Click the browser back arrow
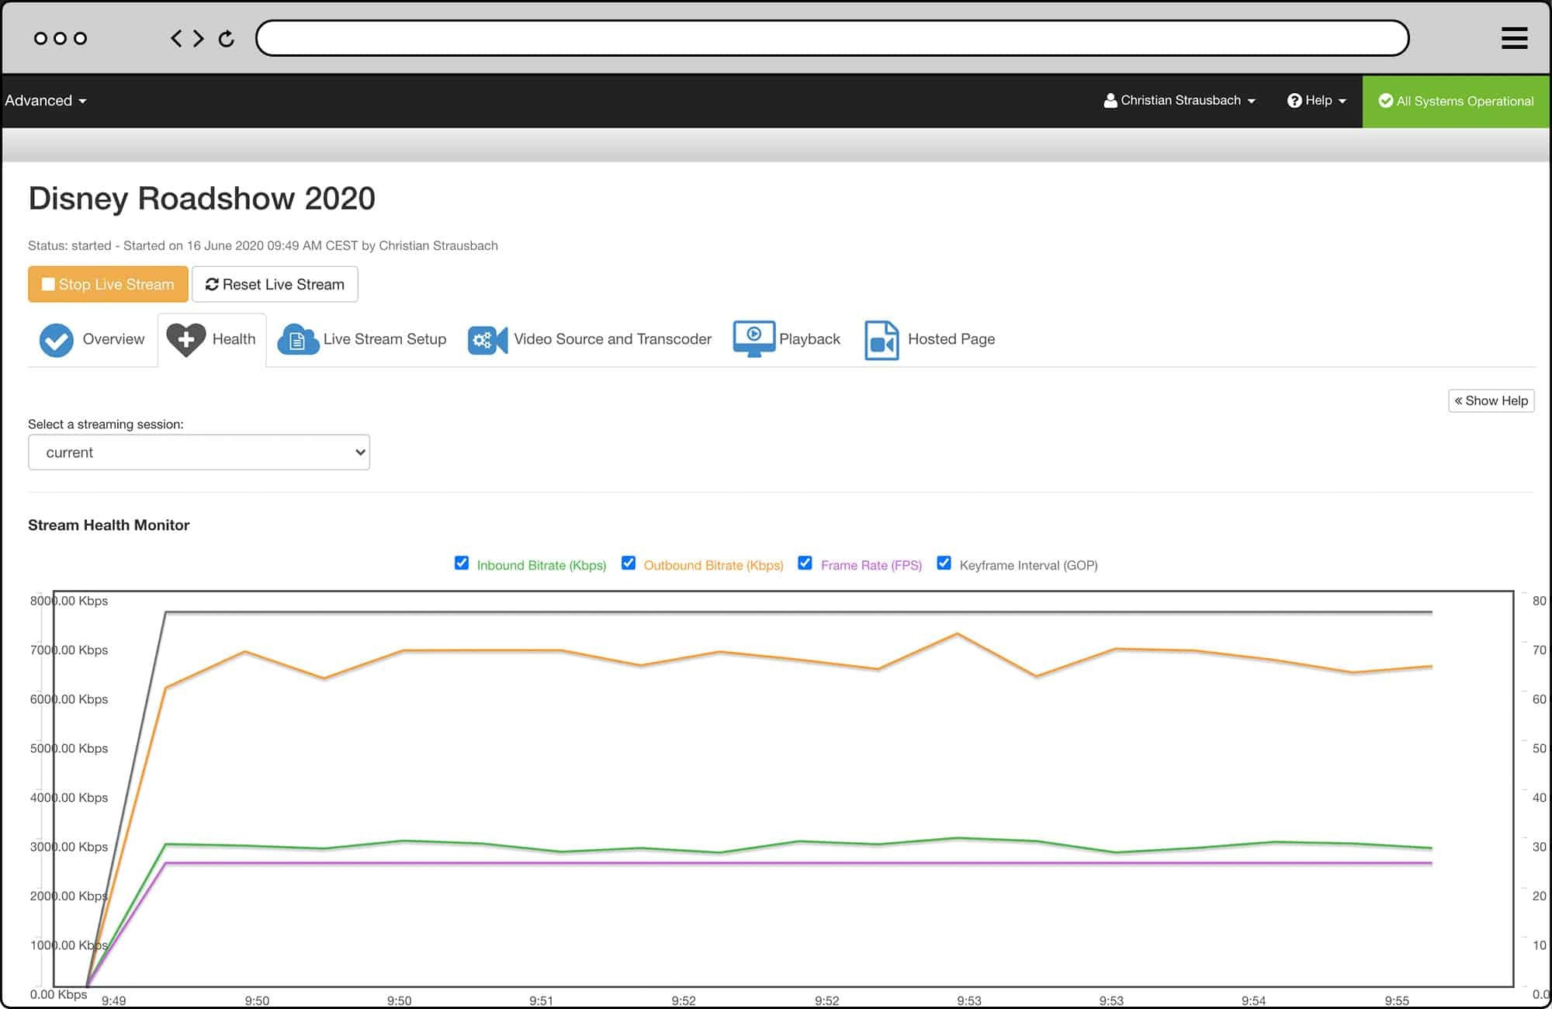The height and width of the screenshot is (1009, 1552). (x=176, y=38)
